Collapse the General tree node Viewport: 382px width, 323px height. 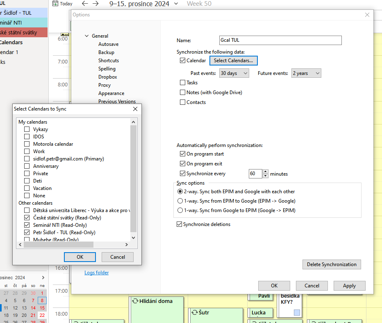click(x=87, y=36)
